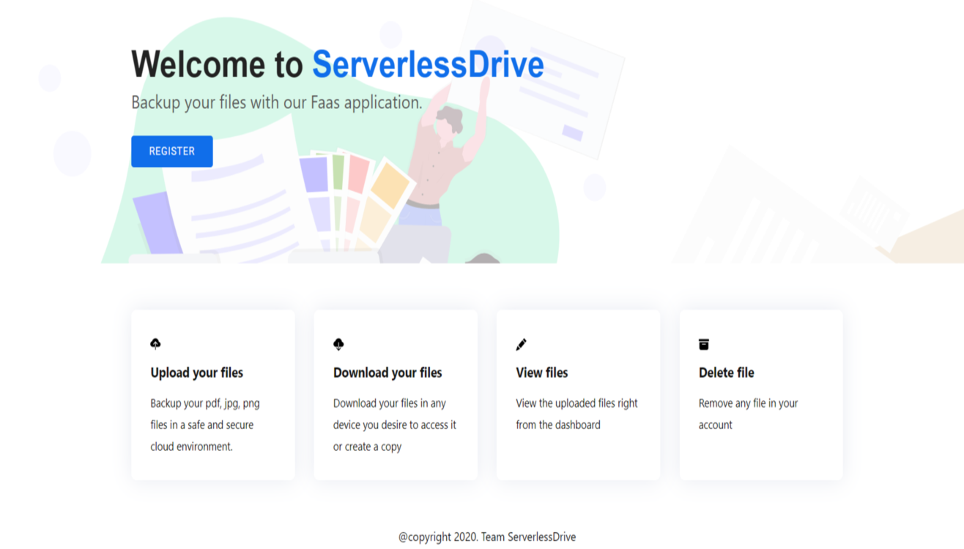Select the 'Upload your files' card title
Image resolution: width=964 pixels, height=549 pixels.
tap(196, 373)
